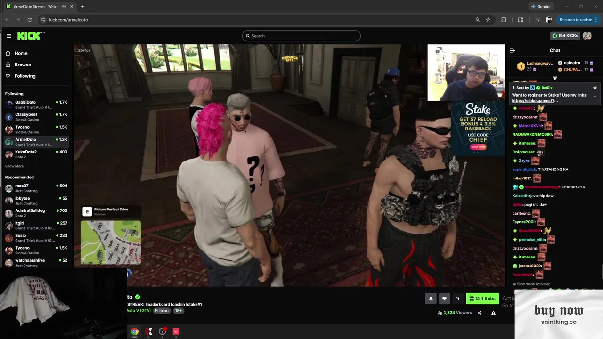Collapse the chat panel arrow icon
The height and width of the screenshot is (339, 603).
(513, 50)
